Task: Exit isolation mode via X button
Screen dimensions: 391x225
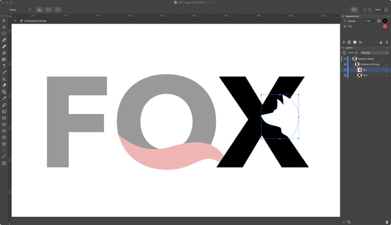Action: [x=15, y=21]
